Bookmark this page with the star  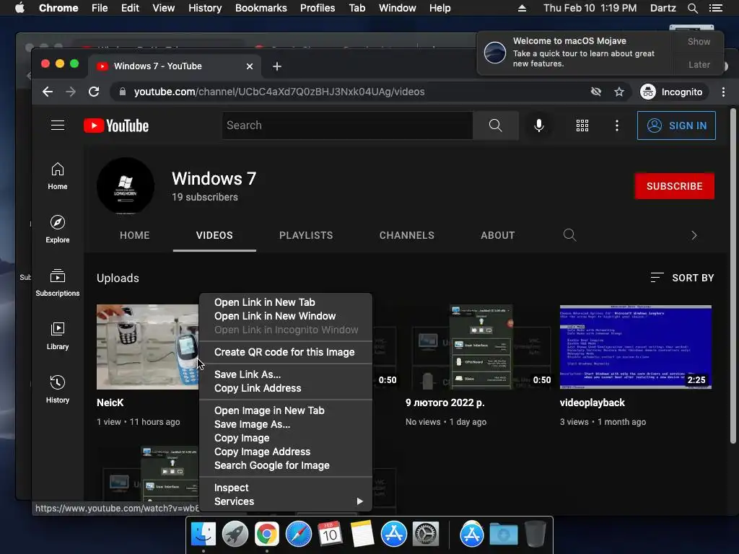618,92
